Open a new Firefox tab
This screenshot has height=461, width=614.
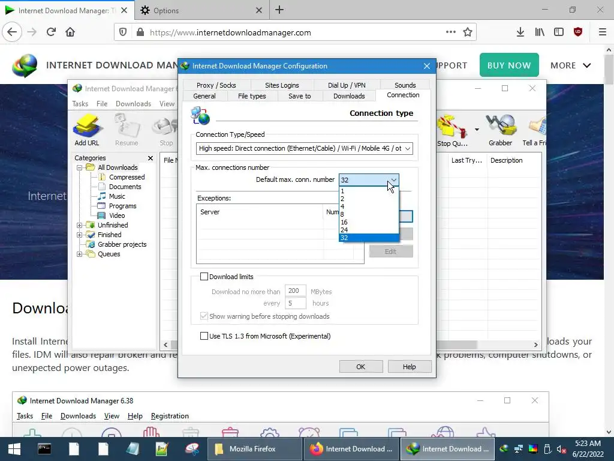(279, 10)
